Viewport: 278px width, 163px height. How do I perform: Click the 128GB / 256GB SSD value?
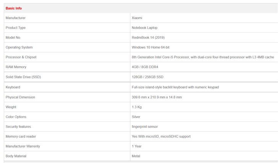(x=147, y=77)
